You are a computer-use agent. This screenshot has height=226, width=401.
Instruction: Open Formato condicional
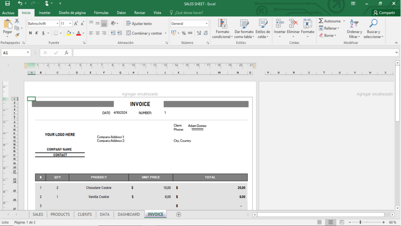222,29
